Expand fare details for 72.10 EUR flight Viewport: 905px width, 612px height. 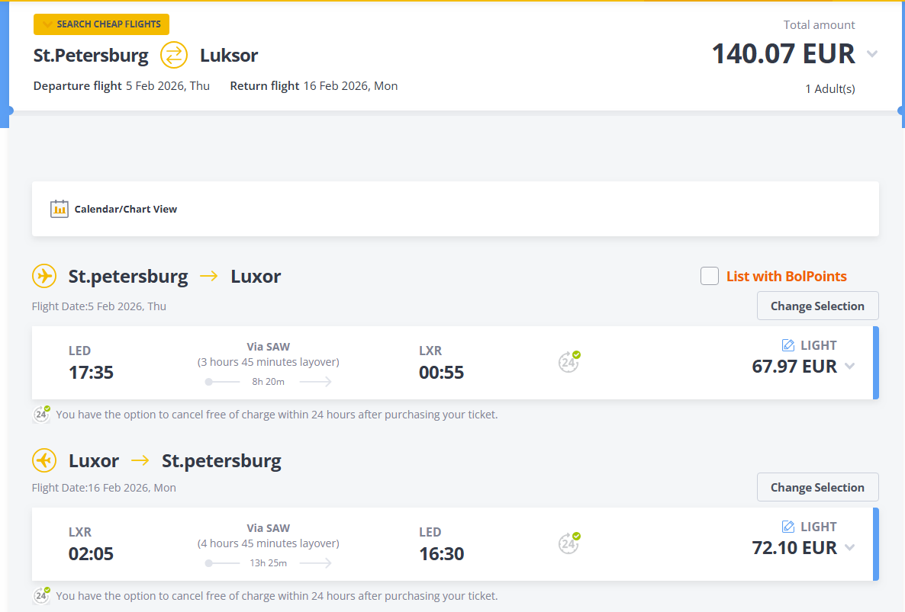[849, 548]
